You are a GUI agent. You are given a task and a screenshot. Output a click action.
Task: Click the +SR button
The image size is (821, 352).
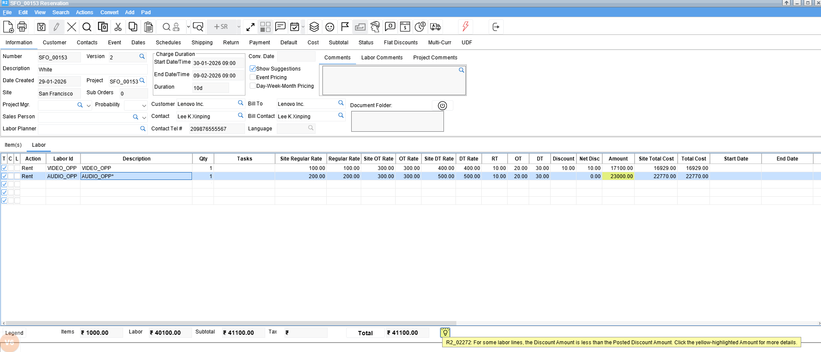pos(221,27)
